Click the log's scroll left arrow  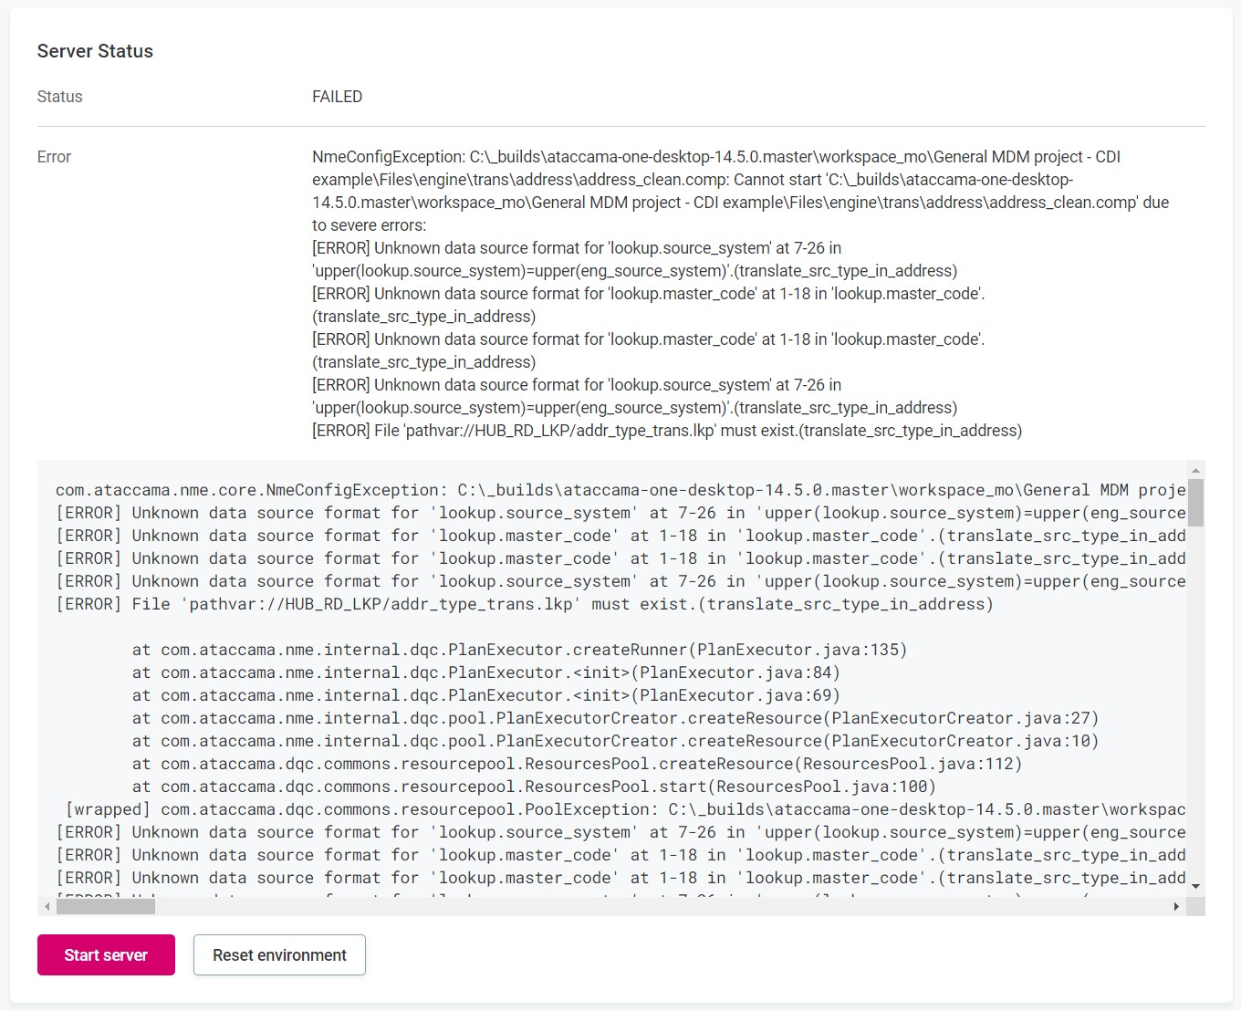[x=47, y=906]
